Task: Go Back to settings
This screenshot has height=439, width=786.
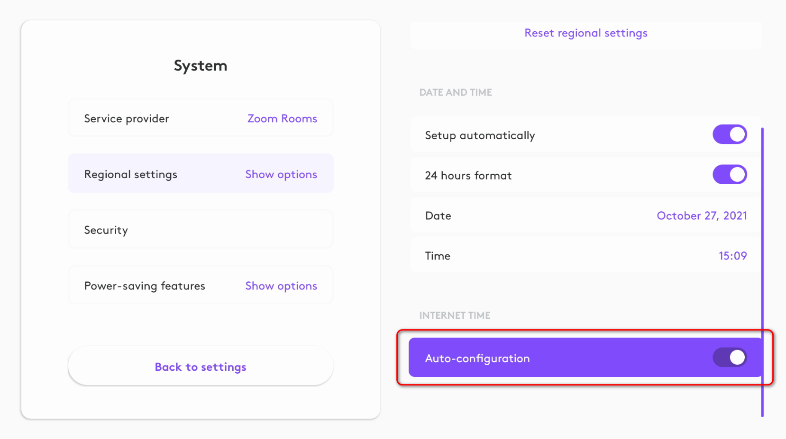Action: coord(201,366)
